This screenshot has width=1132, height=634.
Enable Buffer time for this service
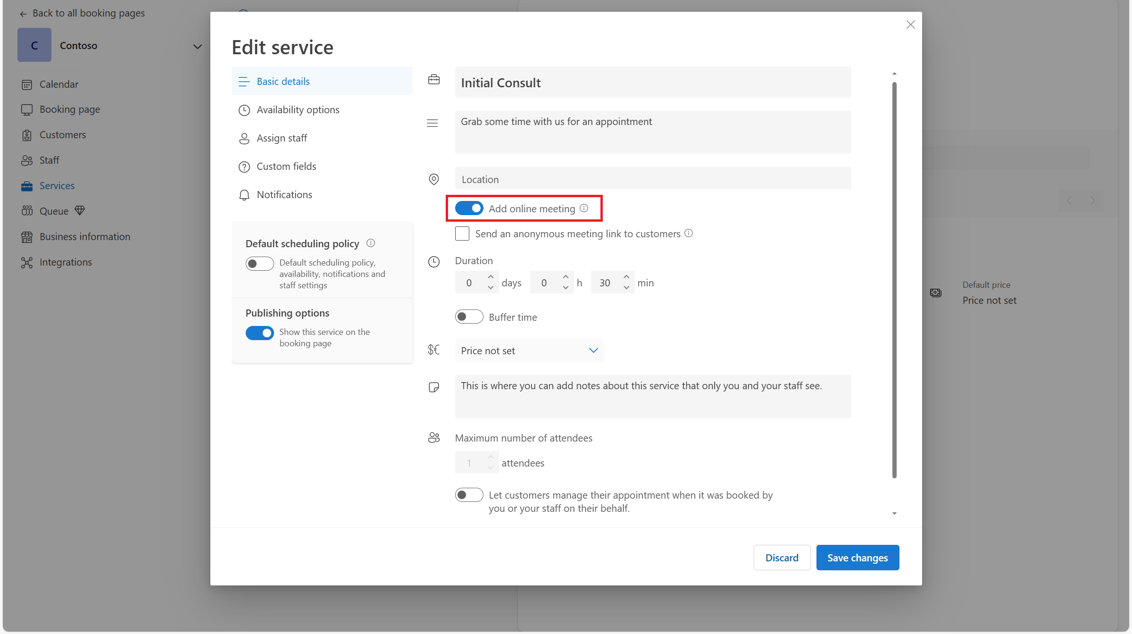(469, 317)
